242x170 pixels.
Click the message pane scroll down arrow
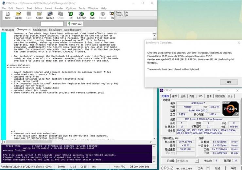pyautogui.click(x=154, y=161)
